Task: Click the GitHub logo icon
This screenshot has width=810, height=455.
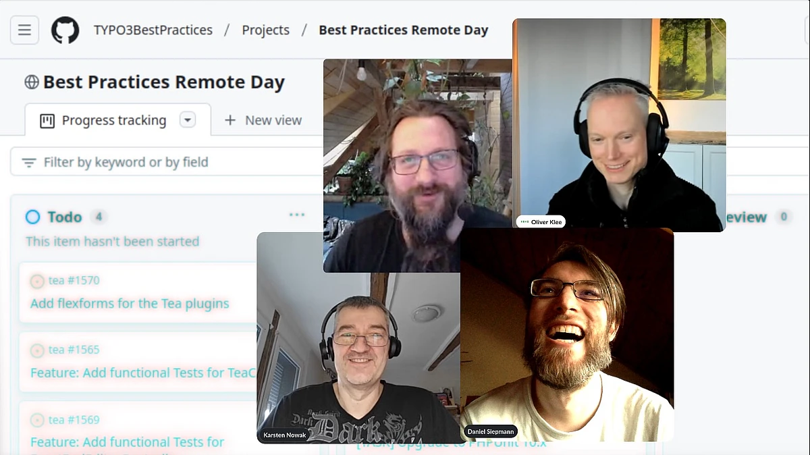Action: (65, 30)
